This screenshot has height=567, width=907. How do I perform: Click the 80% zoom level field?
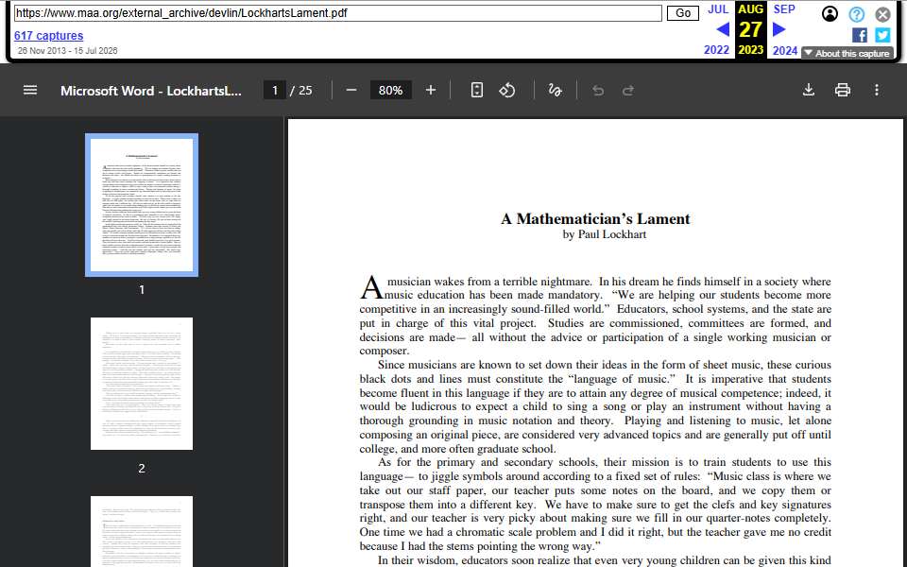pos(390,91)
